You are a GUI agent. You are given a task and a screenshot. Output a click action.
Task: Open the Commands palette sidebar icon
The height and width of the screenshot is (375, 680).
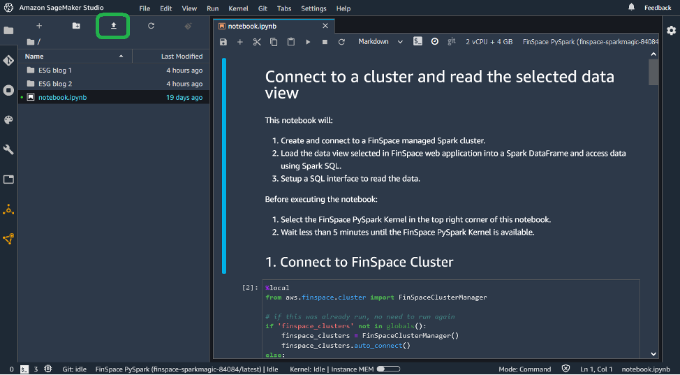pos(8,120)
